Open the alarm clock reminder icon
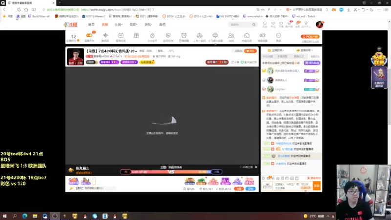Viewport: 391px width, 220px height. coord(184,35)
